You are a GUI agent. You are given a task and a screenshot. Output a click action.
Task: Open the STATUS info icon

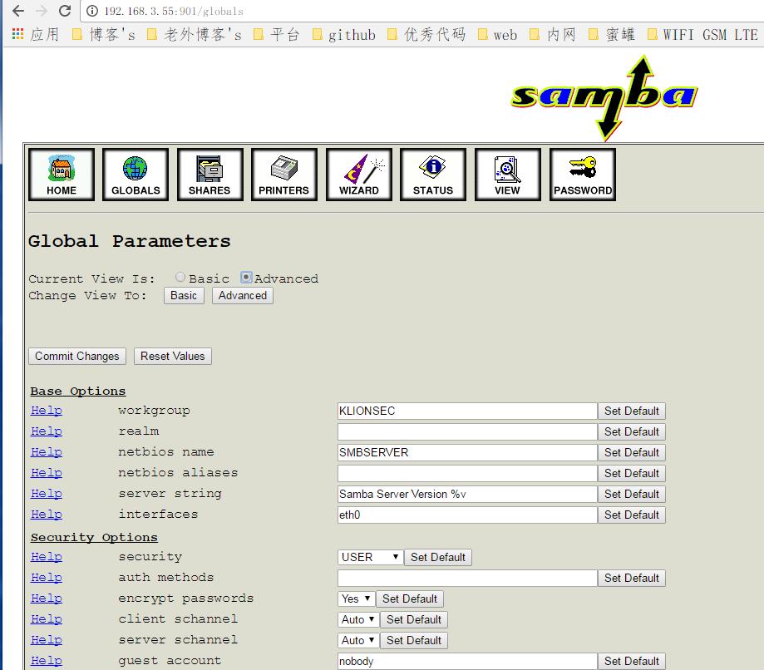[x=433, y=175]
